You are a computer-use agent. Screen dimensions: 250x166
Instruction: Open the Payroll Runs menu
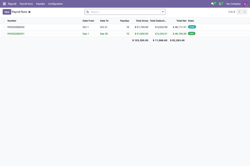26,4
